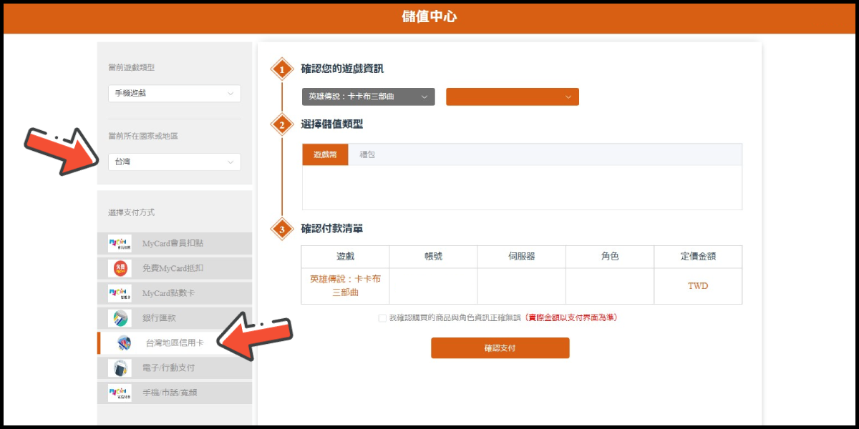
Task: Click the 當前遊戲類型 label
Action: pyautogui.click(x=131, y=67)
